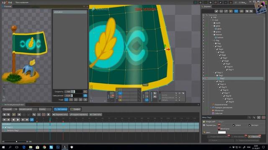Toggle visibility dot for 'flag20' row
Image resolution: width=268 pixels, height=150 pixels.
204,102
